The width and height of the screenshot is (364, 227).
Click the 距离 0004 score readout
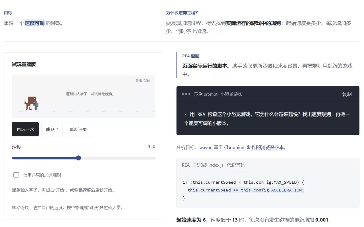[x=143, y=81]
